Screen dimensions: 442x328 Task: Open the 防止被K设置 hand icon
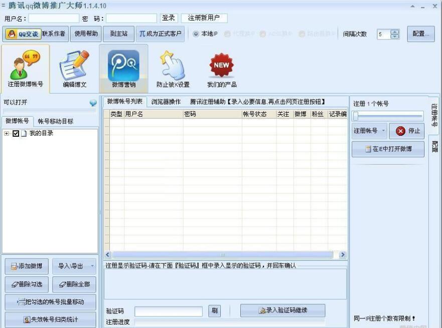tap(173, 69)
